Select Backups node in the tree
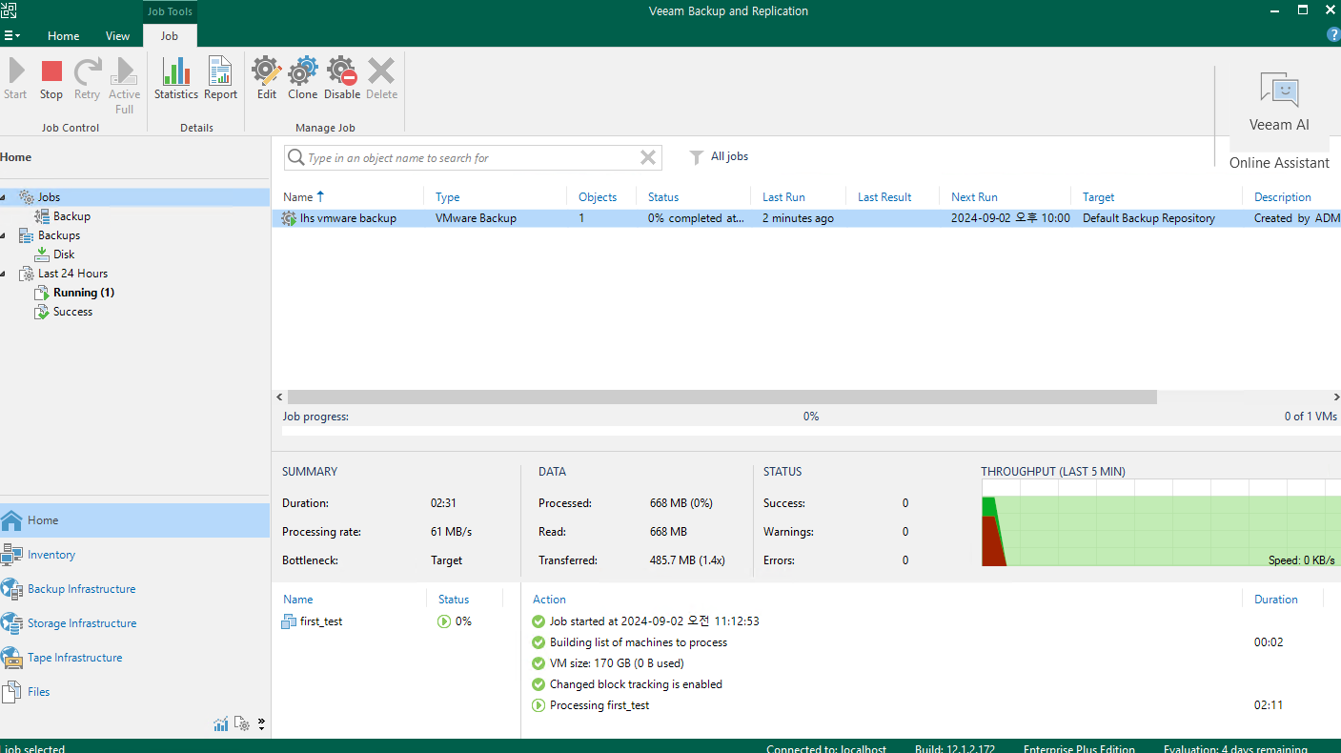The width and height of the screenshot is (1341, 753). (x=59, y=235)
